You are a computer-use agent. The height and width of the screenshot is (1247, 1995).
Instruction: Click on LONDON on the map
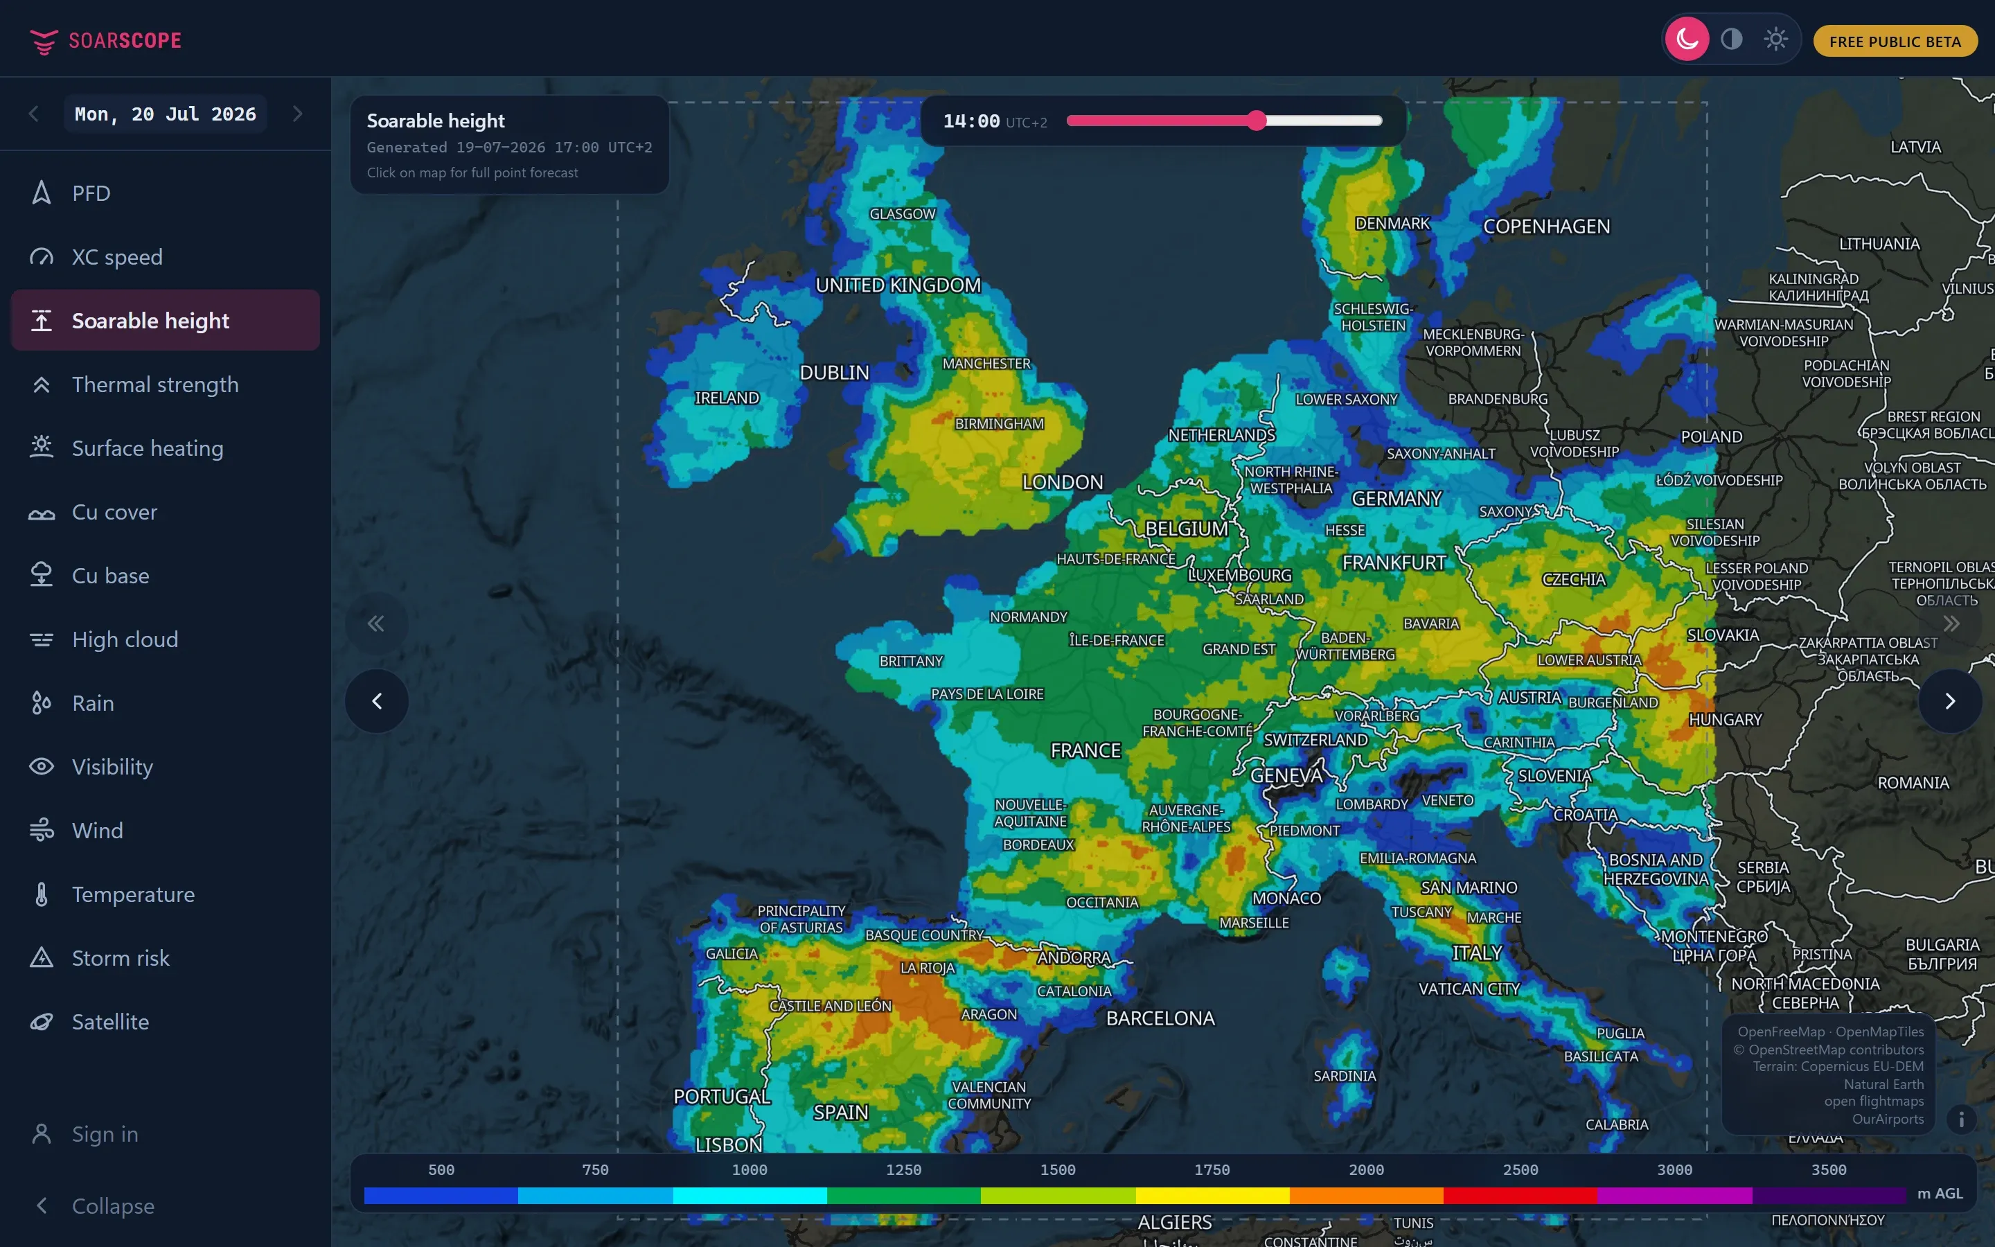(x=1062, y=482)
